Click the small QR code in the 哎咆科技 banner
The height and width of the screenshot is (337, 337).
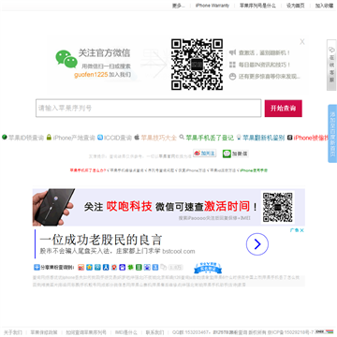(278, 207)
